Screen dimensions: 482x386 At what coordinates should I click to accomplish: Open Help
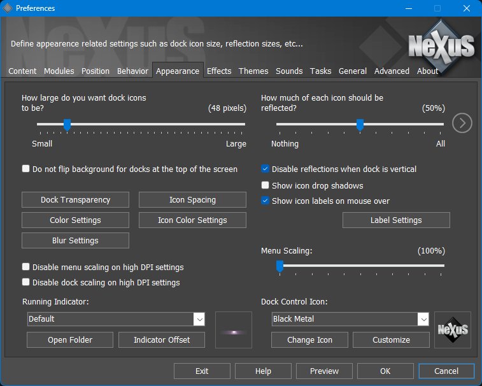pos(263,371)
